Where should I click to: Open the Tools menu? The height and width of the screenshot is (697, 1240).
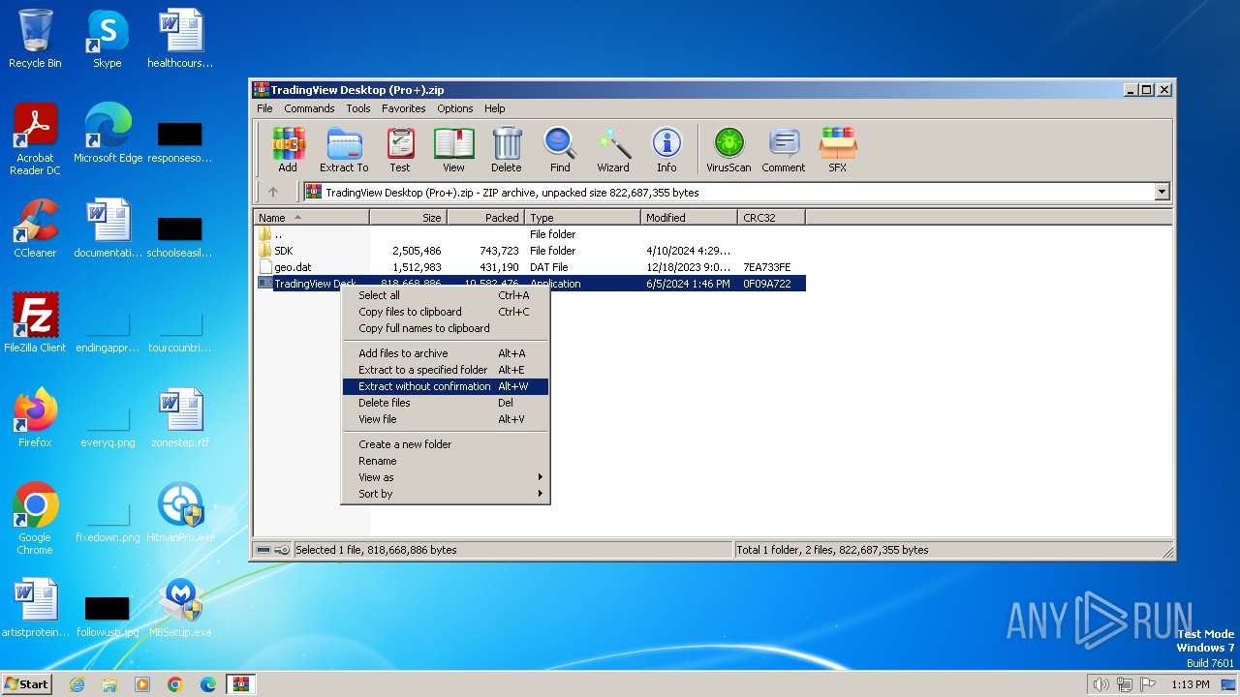coord(358,108)
